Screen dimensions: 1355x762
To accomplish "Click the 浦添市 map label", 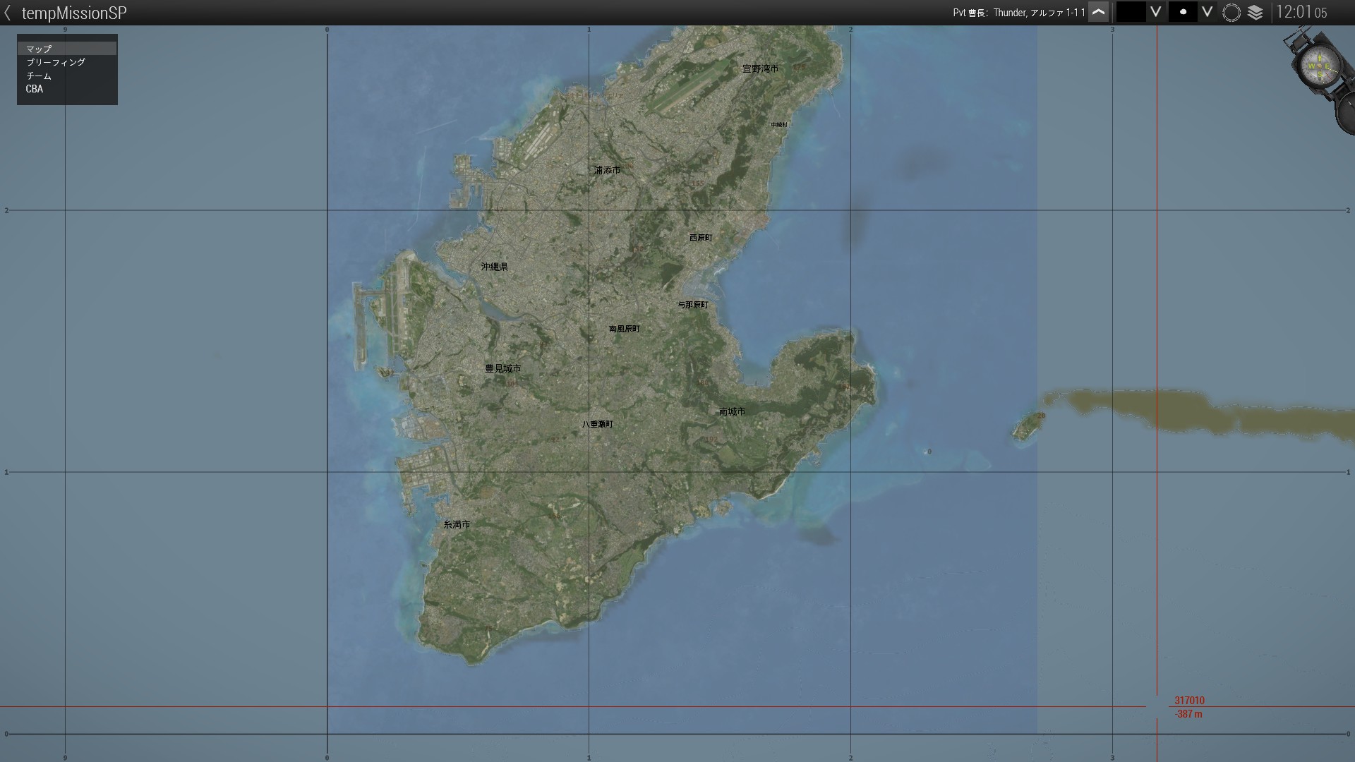I will (x=607, y=170).
